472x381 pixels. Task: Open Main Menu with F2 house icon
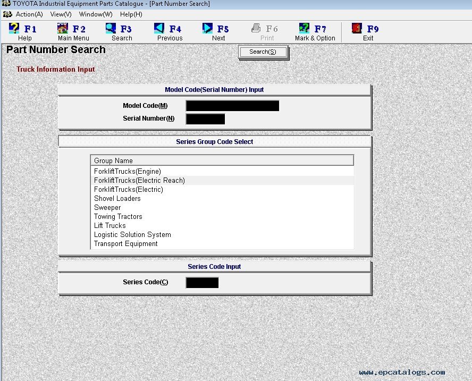pos(63,28)
